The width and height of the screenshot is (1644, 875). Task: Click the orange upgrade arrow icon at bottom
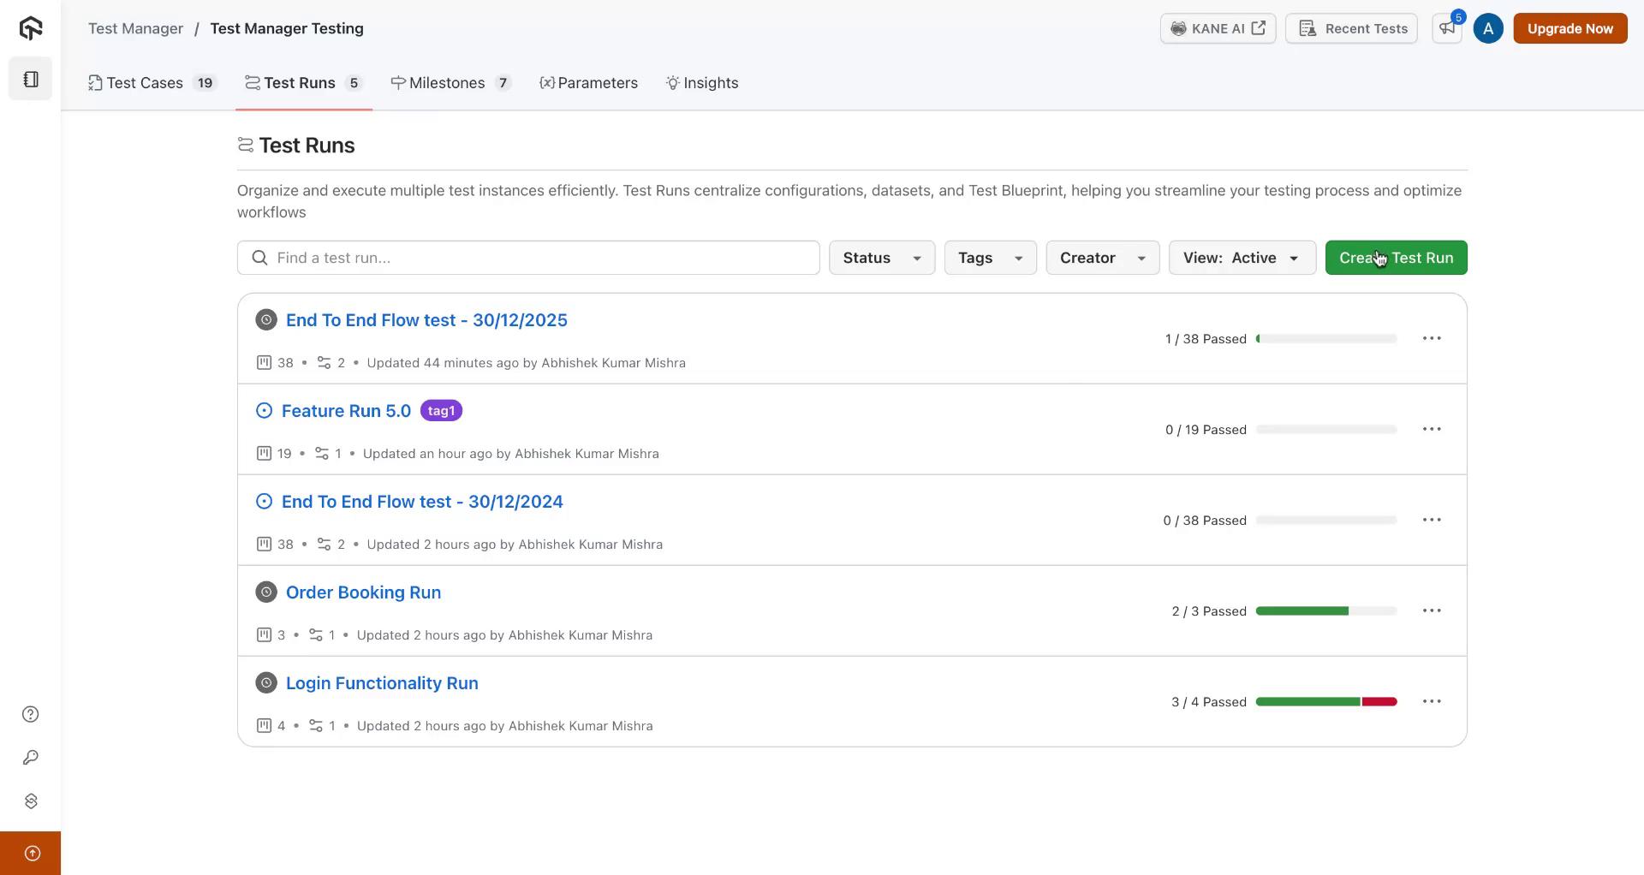click(x=32, y=853)
